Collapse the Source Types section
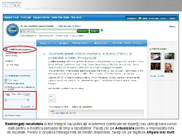The height and width of the screenshot is (137, 182). coord(6,115)
